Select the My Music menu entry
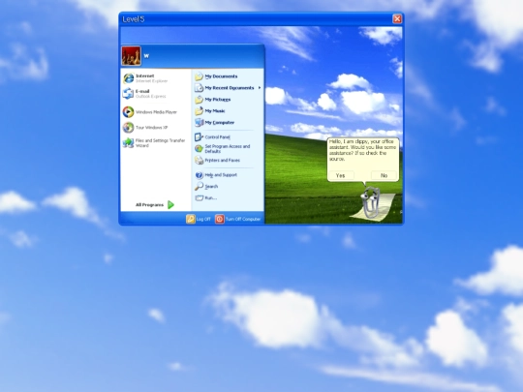The image size is (523, 392). (x=215, y=110)
